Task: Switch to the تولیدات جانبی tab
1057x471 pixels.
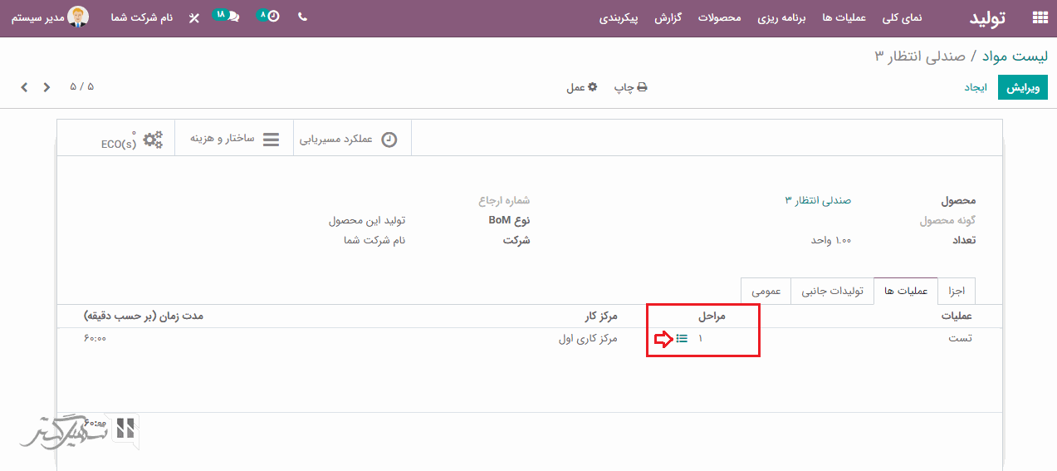Action: point(832,291)
